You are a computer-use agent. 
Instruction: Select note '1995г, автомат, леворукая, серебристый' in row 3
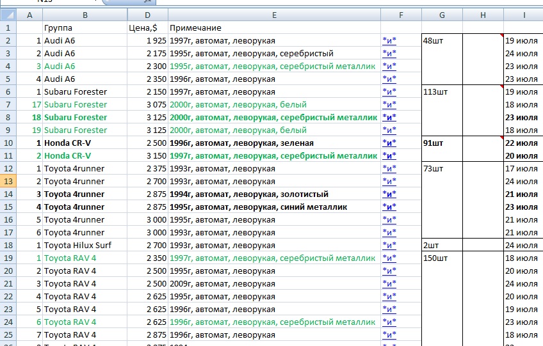pyautogui.click(x=274, y=53)
